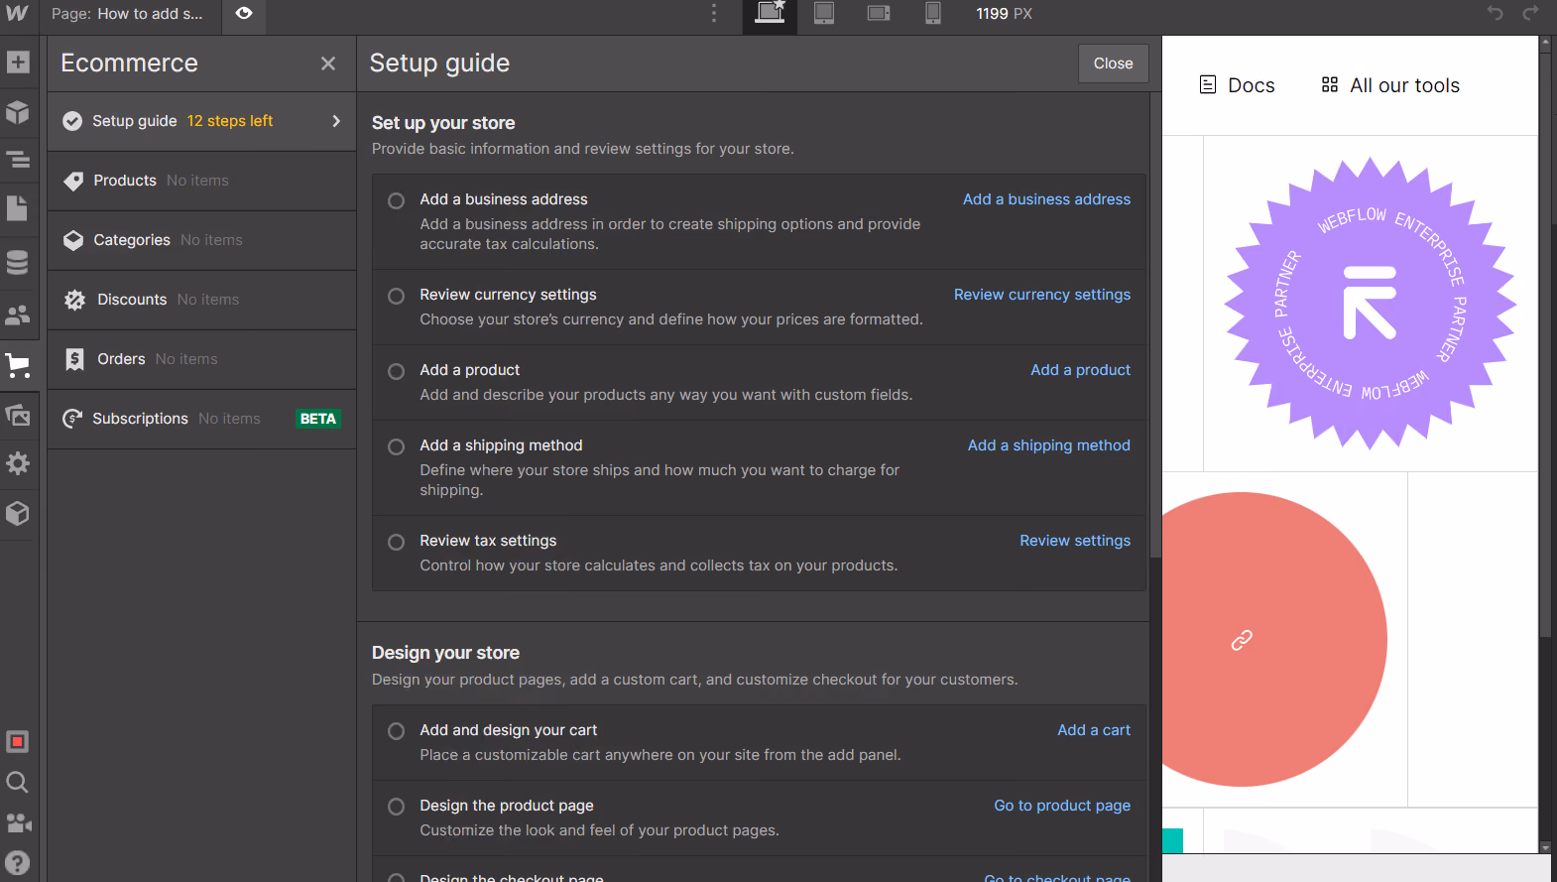This screenshot has height=882, width=1557.
Task: Open the Add elements panel
Action: click(18, 62)
